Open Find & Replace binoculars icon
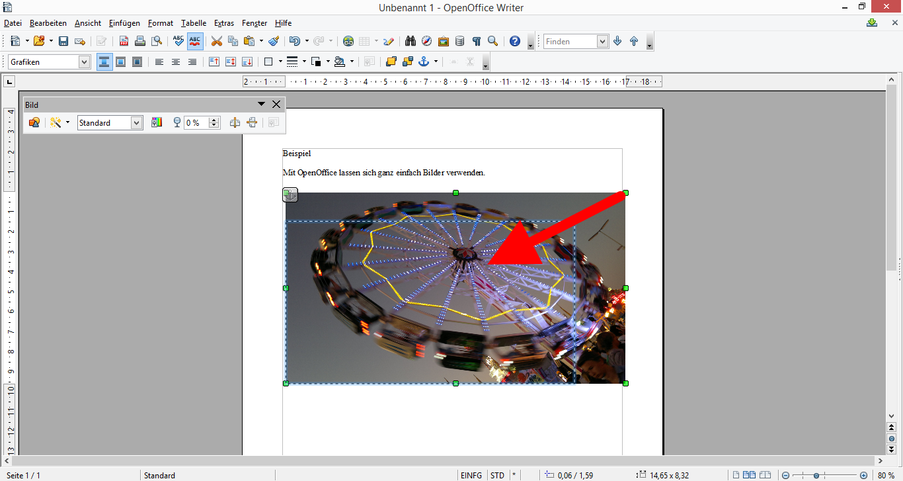Image resolution: width=903 pixels, height=481 pixels. point(410,41)
